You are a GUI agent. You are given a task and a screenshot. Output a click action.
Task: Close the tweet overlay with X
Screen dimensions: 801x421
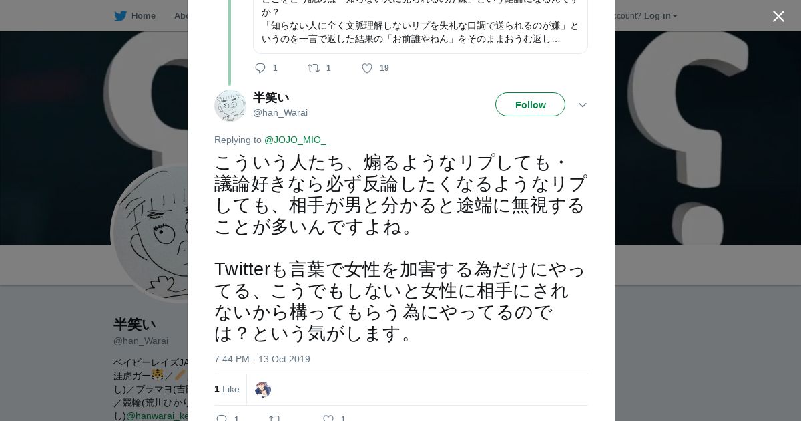pos(778,17)
